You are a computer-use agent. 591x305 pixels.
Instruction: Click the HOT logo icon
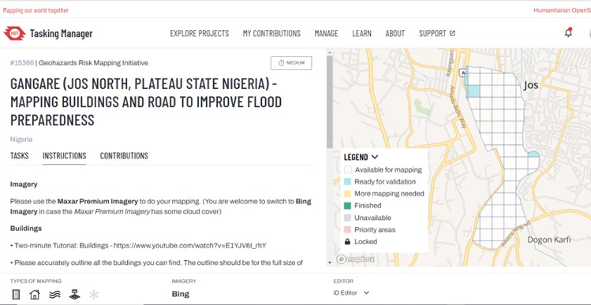(x=15, y=34)
